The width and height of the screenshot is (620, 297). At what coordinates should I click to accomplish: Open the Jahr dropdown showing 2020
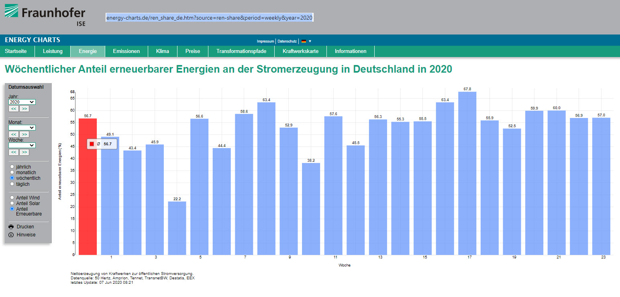click(22, 102)
